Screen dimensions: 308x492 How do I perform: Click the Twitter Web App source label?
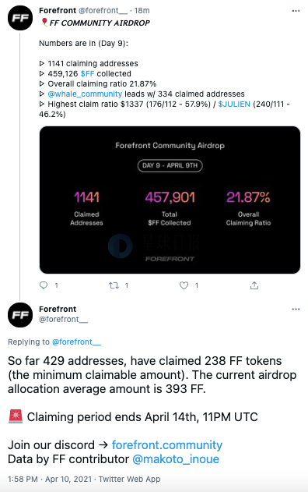[129, 480]
